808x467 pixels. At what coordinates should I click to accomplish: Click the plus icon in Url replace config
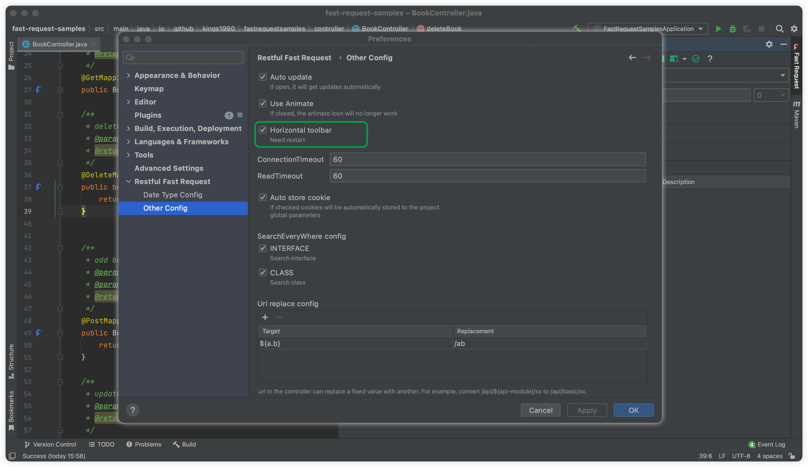coord(265,317)
